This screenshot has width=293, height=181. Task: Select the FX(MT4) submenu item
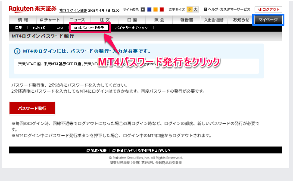pyautogui.click(x=39, y=28)
